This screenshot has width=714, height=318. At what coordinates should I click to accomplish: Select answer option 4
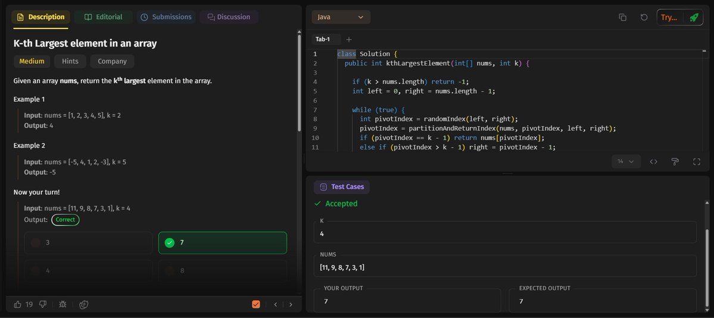(x=88, y=270)
